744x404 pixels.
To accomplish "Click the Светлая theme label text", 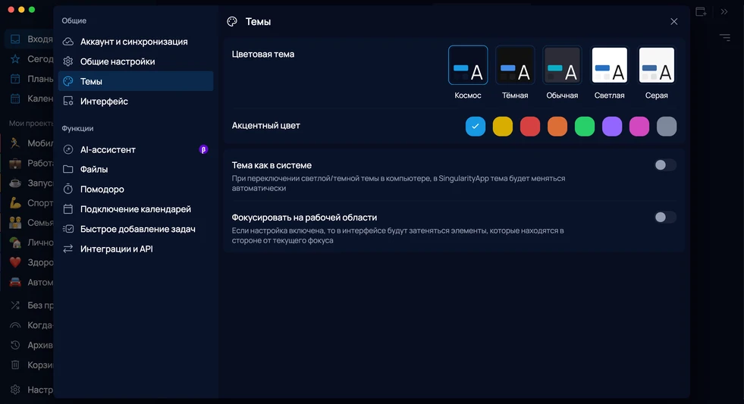I will [x=609, y=96].
